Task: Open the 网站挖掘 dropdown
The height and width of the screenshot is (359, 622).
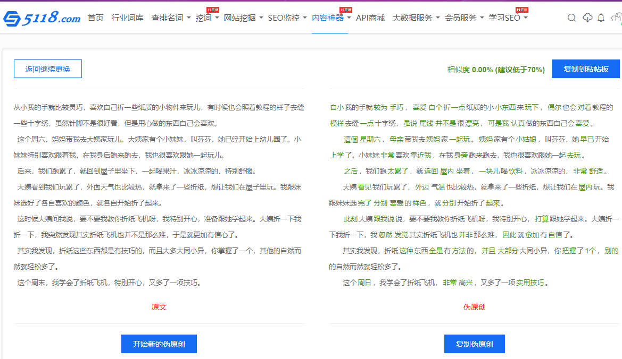Action: [243, 18]
